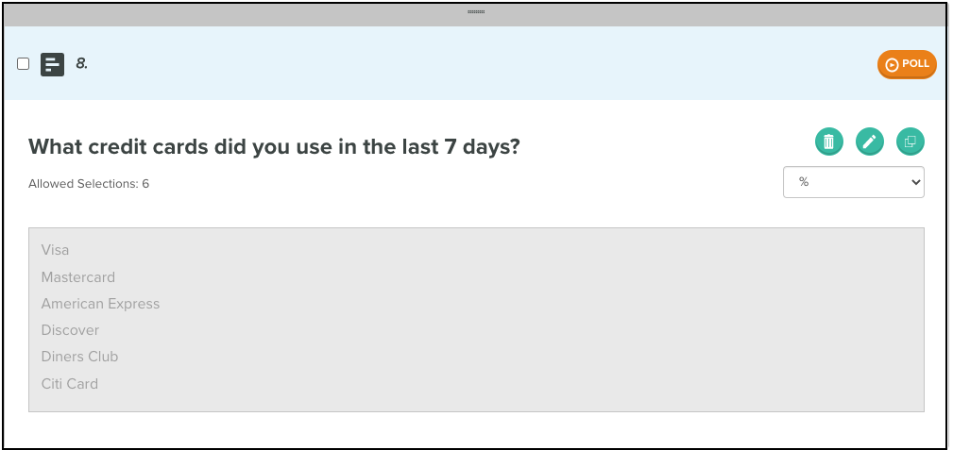953x450 pixels.
Task: Pick the Citi Card option
Action: pyautogui.click(x=69, y=384)
